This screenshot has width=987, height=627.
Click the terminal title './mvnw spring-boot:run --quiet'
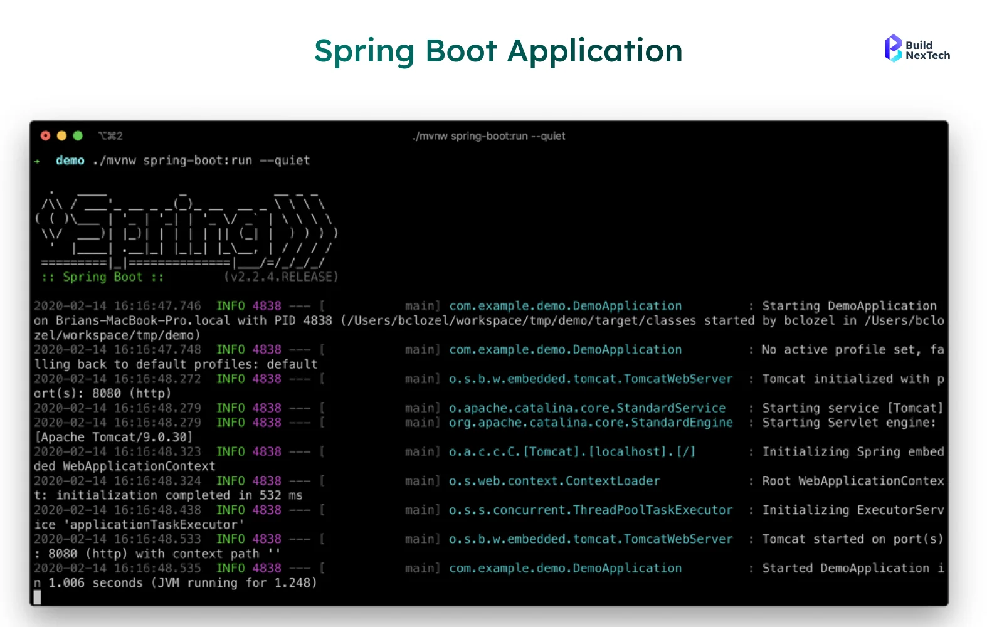click(x=489, y=136)
